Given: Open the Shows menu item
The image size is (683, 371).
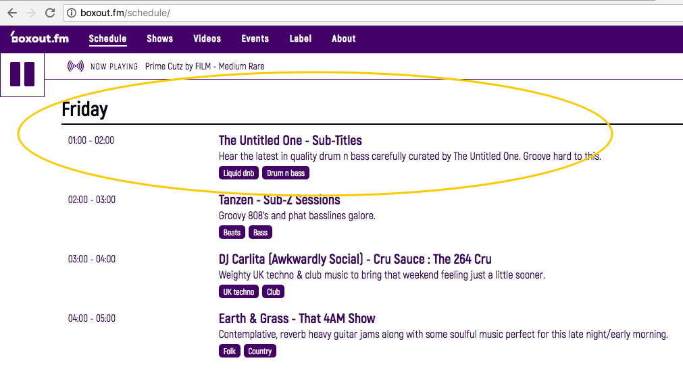Looking at the screenshot, I should click(160, 38).
